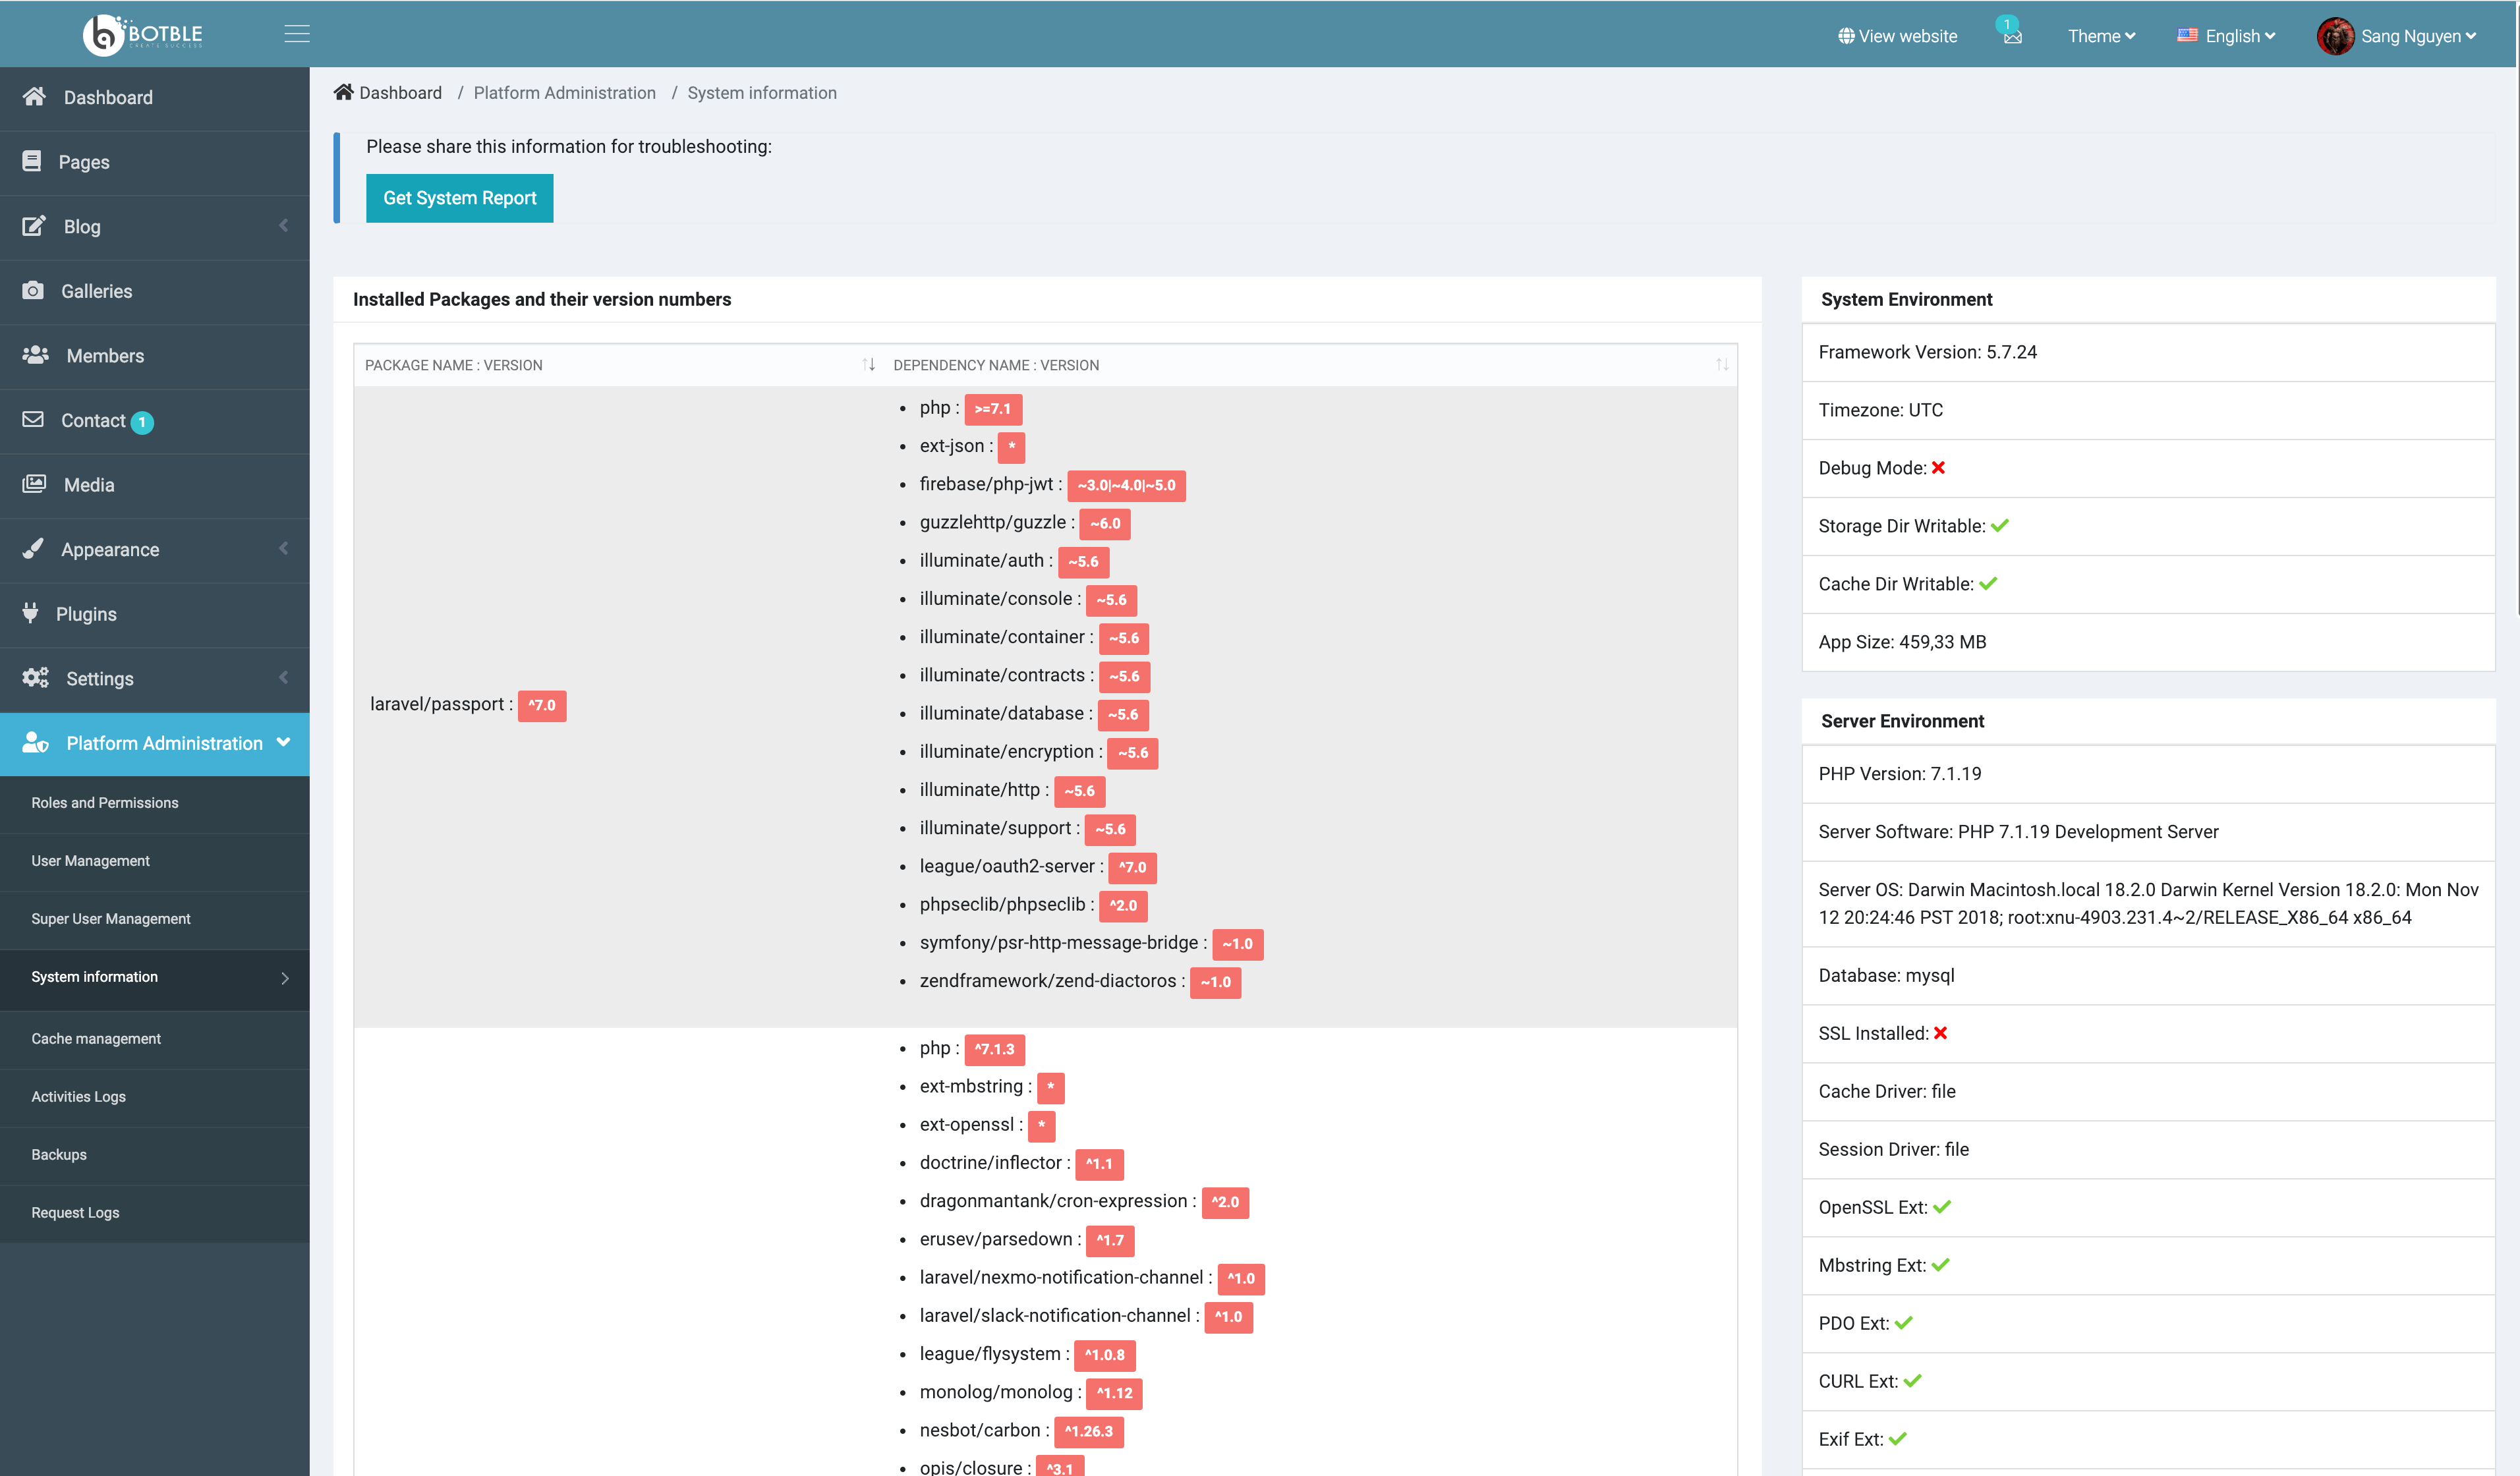Sort by Package Name column arrows
2520x1476 pixels.
click(868, 365)
